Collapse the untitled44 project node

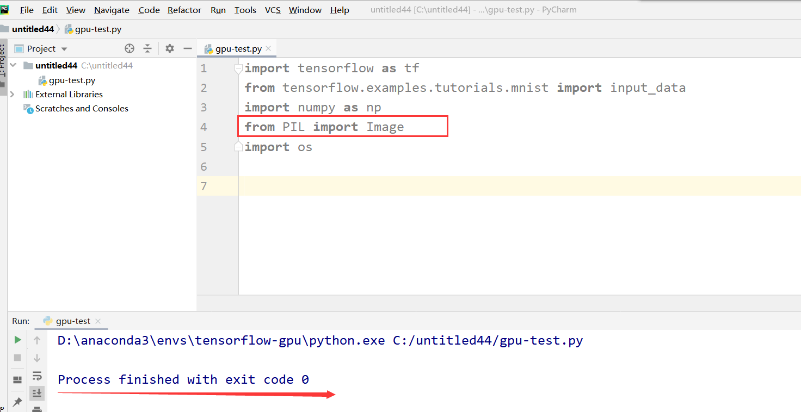(13, 65)
